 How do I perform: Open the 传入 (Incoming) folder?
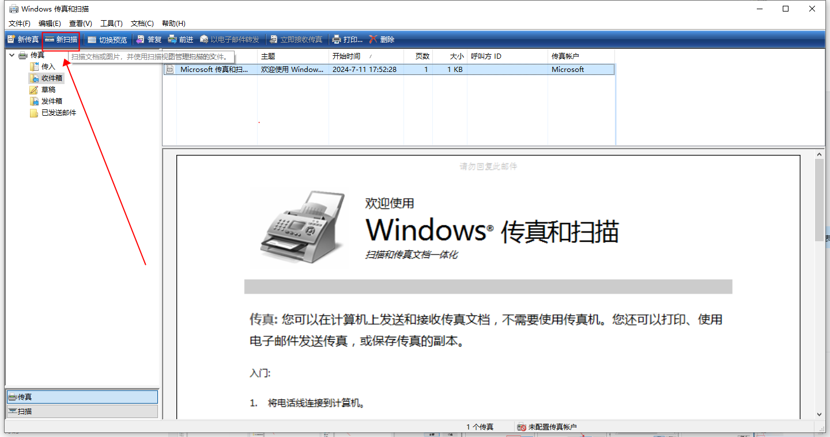coord(48,67)
